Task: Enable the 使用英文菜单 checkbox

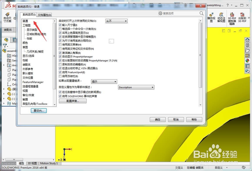Action: [60, 45]
